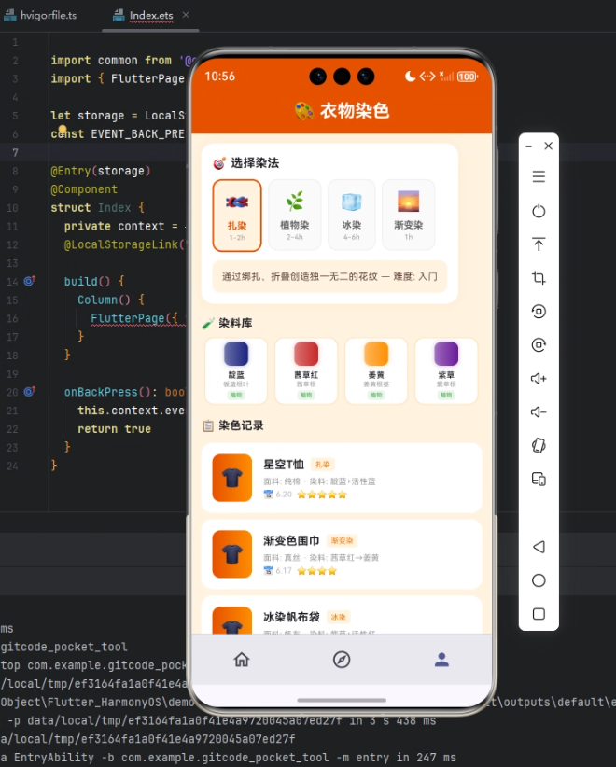Click the 扎染 tag on 星空T恤 record
Image resolution: width=616 pixels, height=767 pixels.
pyautogui.click(x=322, y=464)
